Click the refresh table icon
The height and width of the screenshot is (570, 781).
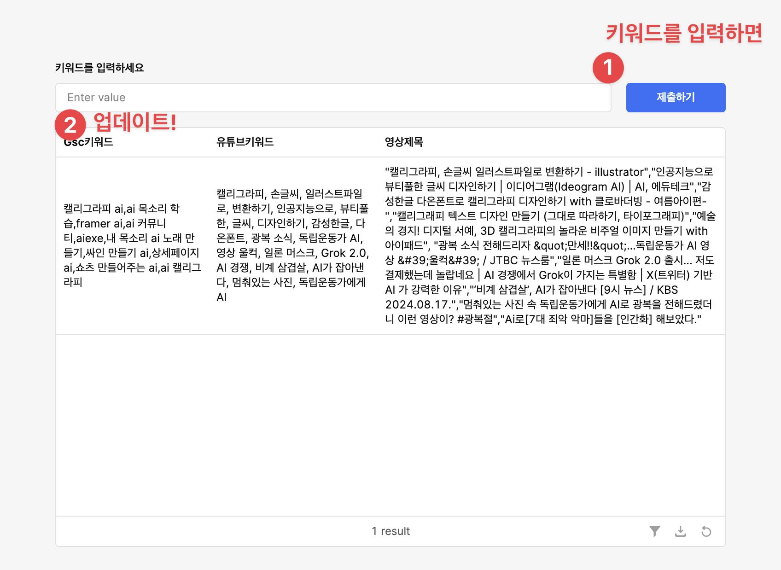pyautogui.click(x=706, y=531)
